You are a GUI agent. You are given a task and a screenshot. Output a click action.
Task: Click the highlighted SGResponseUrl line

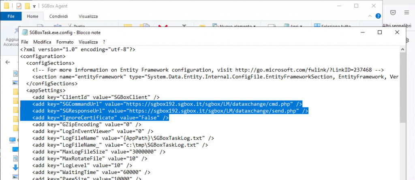click(170, 111)
